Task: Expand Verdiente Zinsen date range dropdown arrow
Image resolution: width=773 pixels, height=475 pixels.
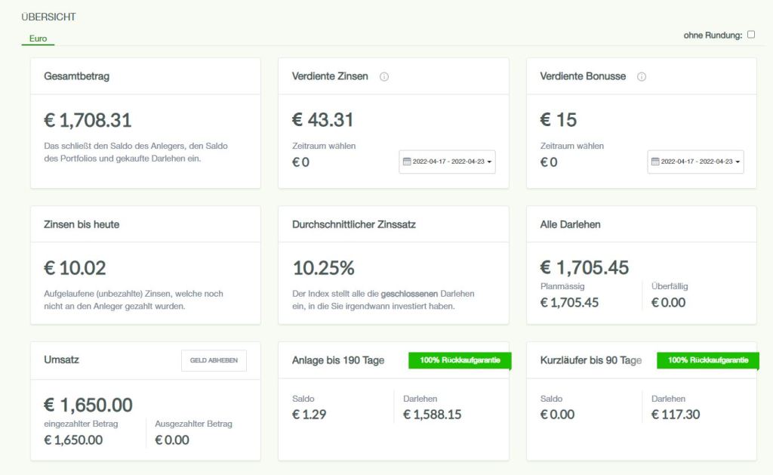Action: click(490, 162)
